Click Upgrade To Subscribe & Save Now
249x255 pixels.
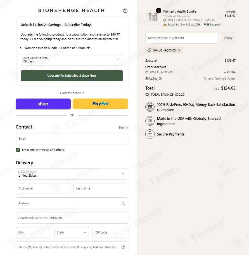(72, 76)
